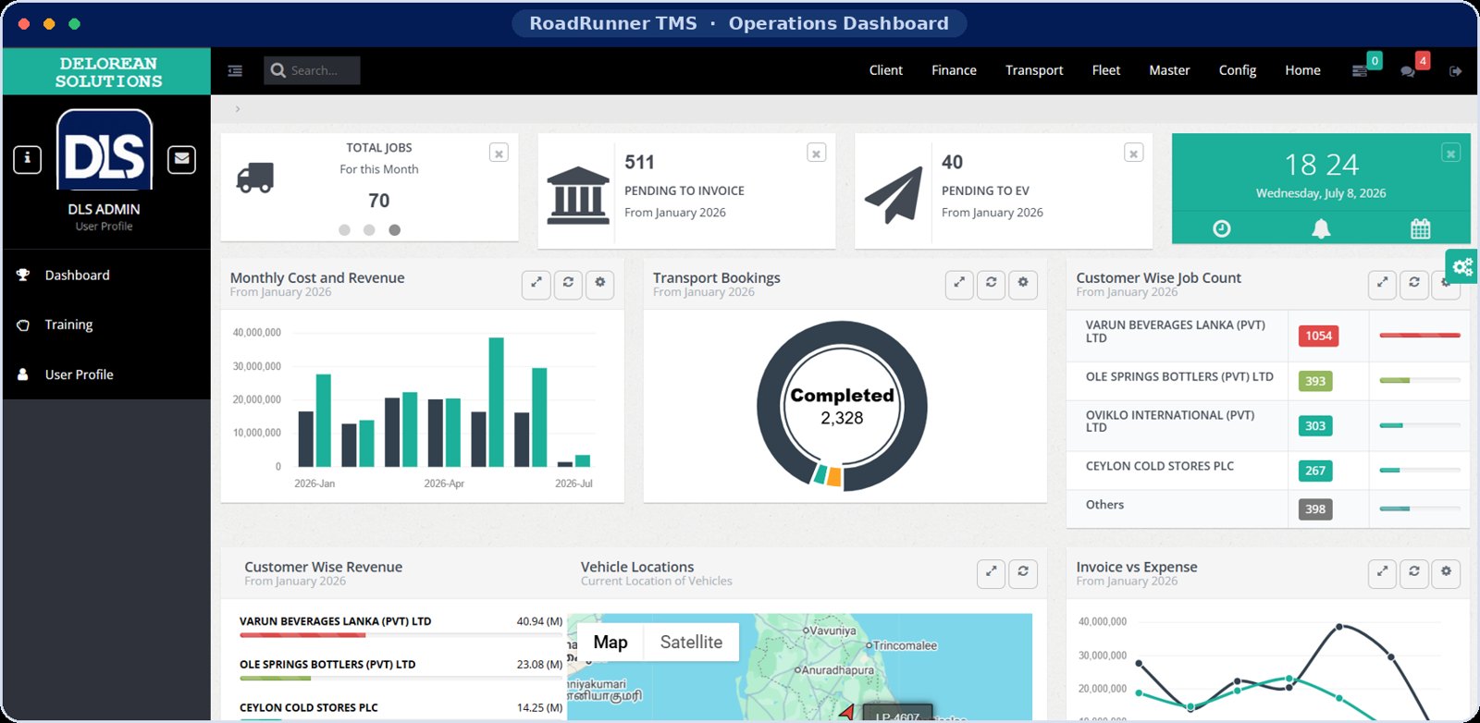Refresh the Monthly Cost and Revenue chart
This screenshot has height=723, width=1480.
[x=568, y=284]
